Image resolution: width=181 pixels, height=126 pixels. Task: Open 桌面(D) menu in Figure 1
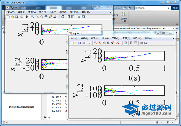point(63,12)
